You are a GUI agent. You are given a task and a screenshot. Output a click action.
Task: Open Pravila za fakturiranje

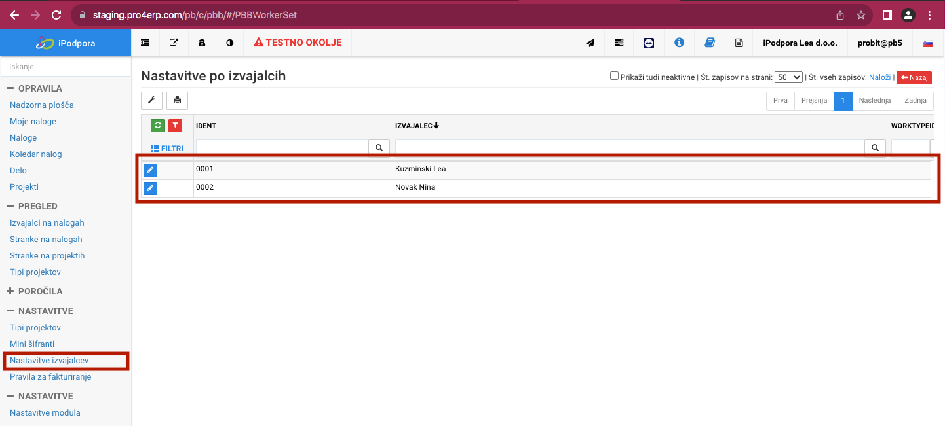(x=50, y=376)
